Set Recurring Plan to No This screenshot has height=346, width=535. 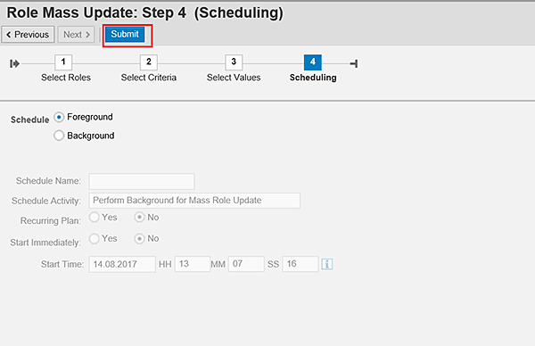point(139,217)
